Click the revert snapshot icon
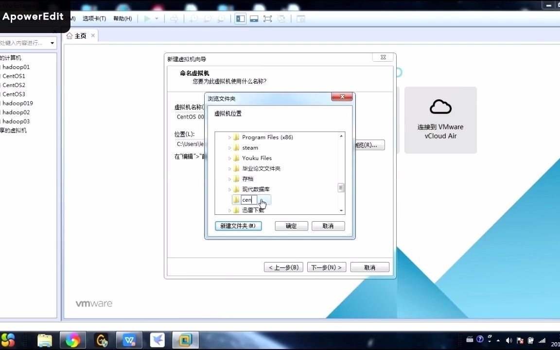 tap(207, 18)
